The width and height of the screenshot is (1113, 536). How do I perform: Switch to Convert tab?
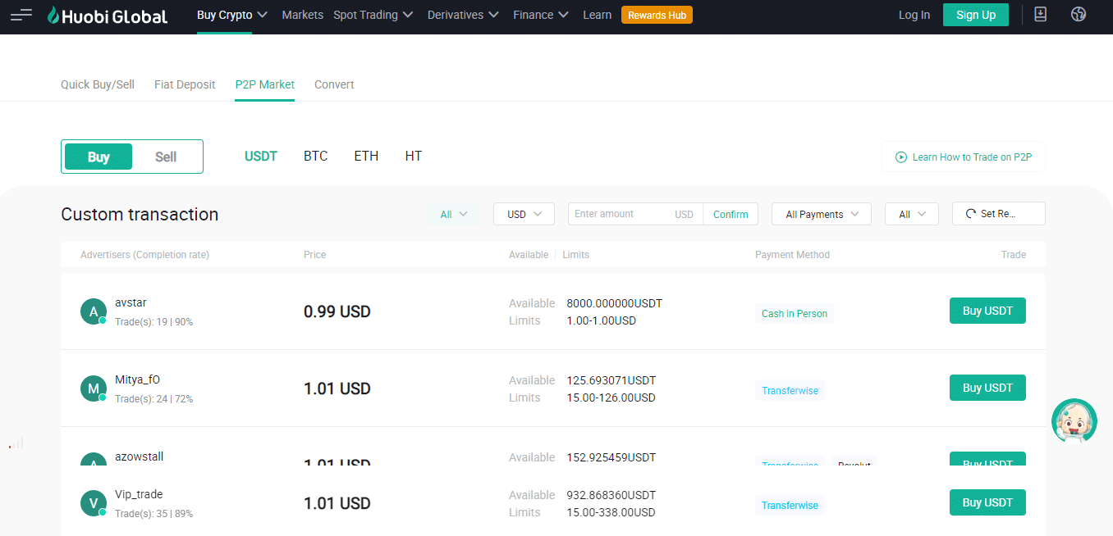(x=334, y=84)
